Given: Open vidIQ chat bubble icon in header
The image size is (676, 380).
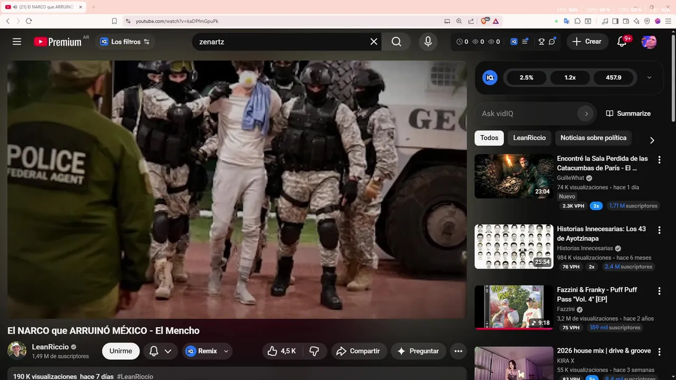Looking at the screenshot, I should (552, 42).
